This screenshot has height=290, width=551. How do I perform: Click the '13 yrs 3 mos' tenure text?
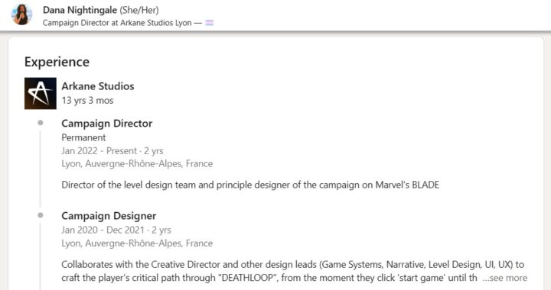87,101
